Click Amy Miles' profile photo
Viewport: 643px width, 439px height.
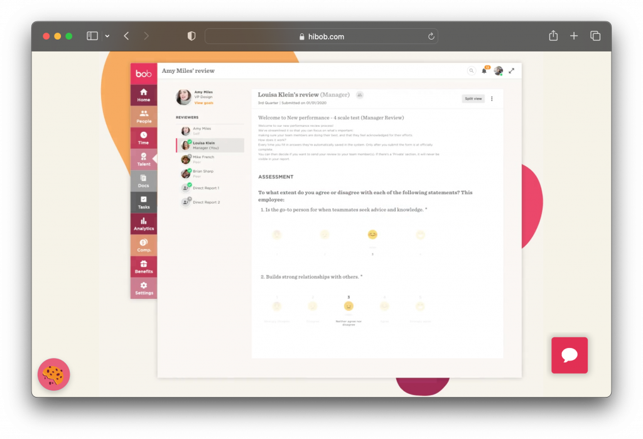[x=183, y=97]
